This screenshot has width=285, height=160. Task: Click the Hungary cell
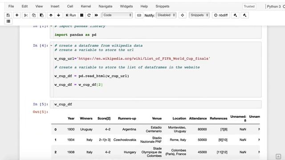tap(130, 152)
